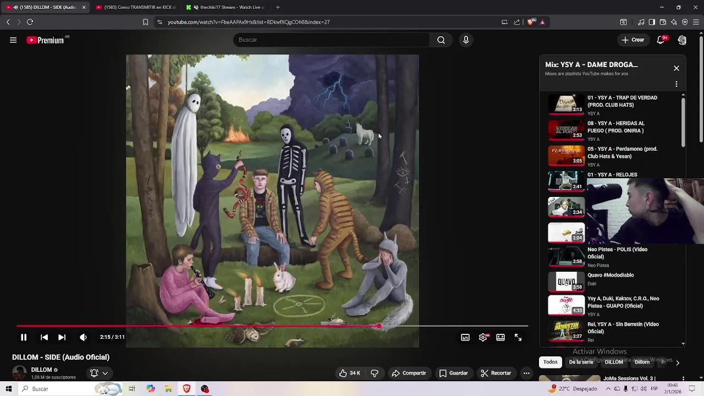Click the Recortar clip button

(496, 373)
